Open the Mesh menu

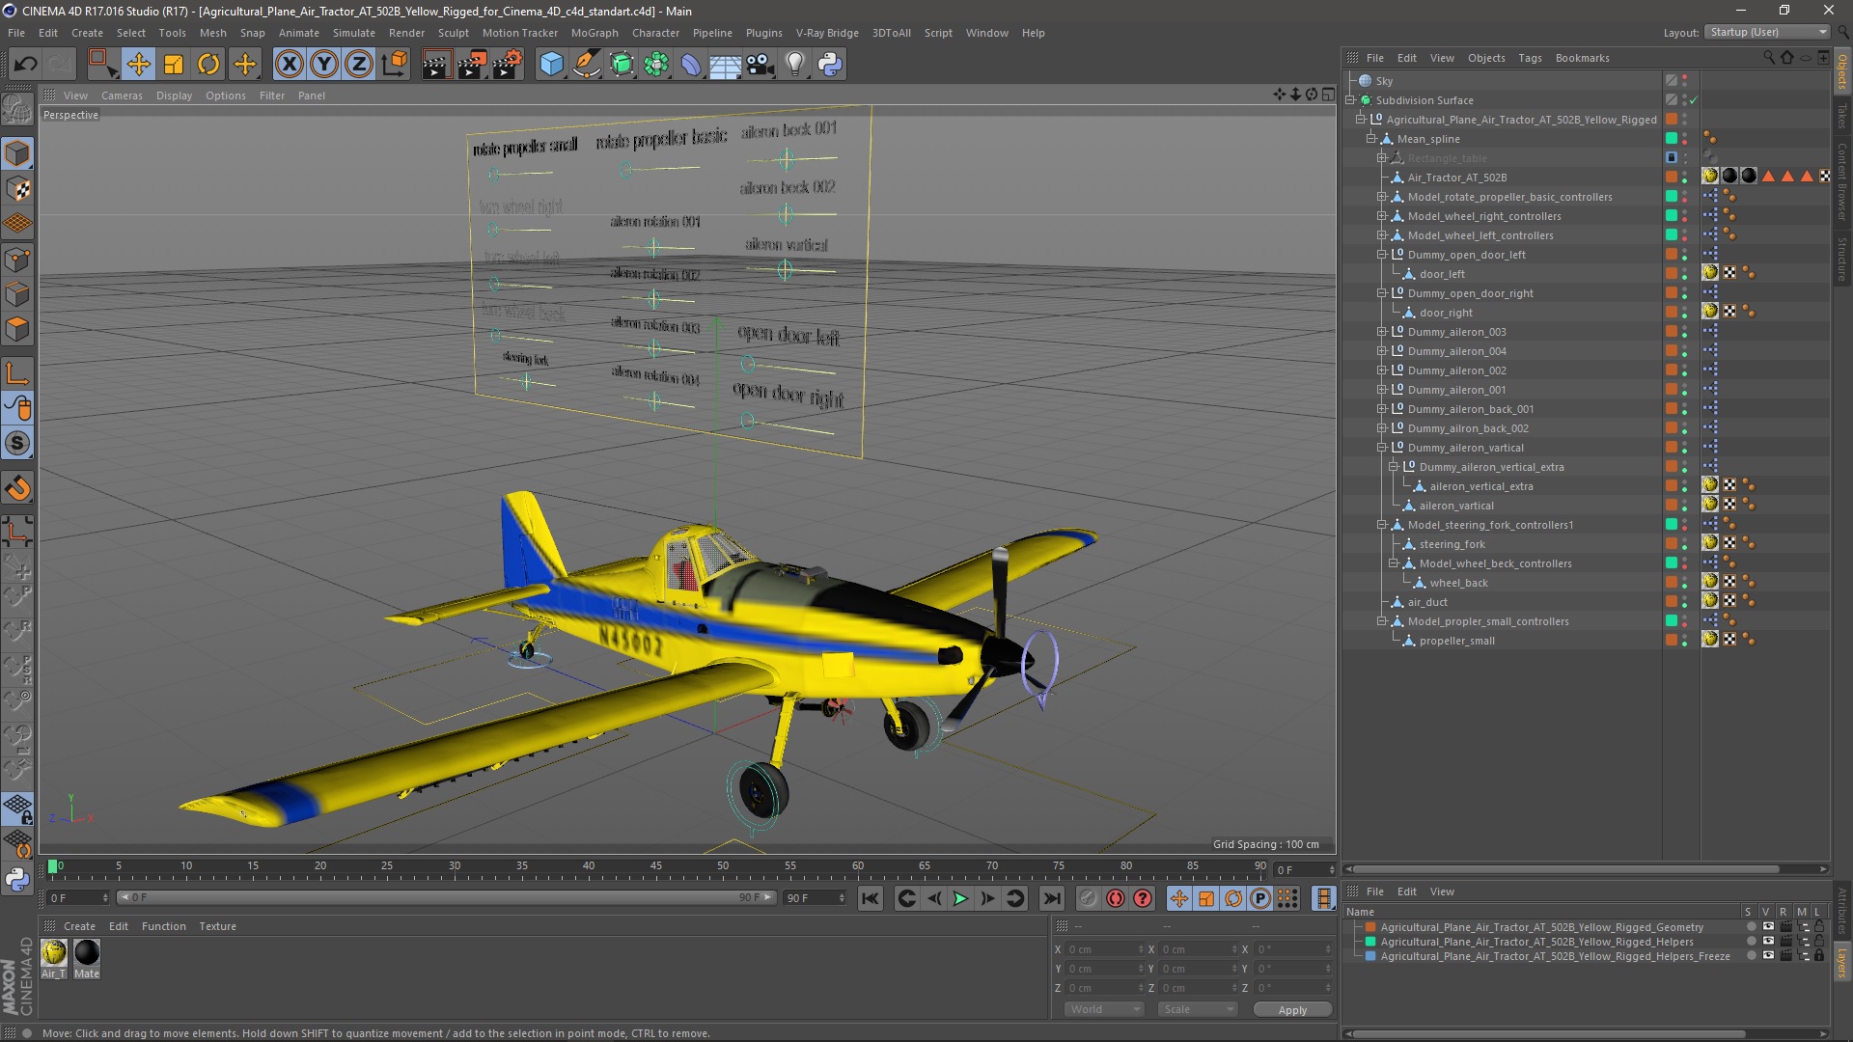(x=212, y=33)
